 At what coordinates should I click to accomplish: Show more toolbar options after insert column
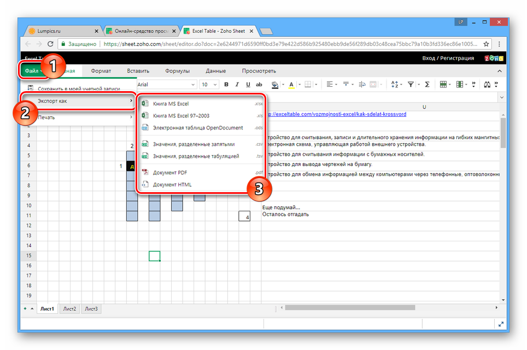coord(473,85)
